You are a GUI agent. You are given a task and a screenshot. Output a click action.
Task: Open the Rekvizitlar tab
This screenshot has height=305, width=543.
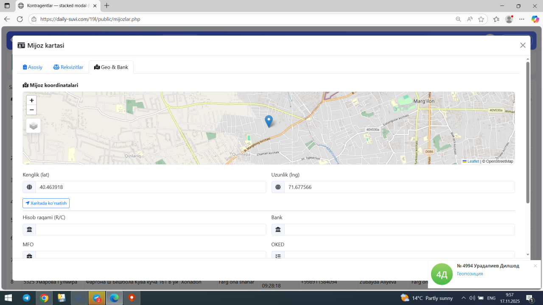click(68, 67)
